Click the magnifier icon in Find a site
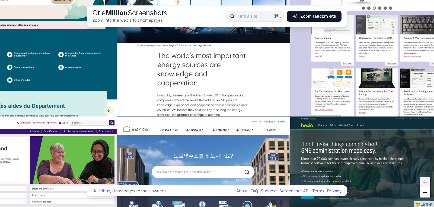This screenshot has height=207, width=434. pos(232,16)
